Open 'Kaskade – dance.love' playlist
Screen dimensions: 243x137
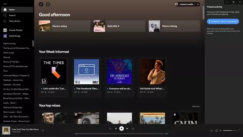point(13,80)
